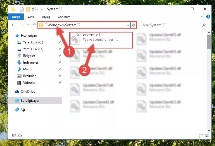Switch to the Görünüm ribbon tab
This screenshot has width=215, height=146.
(x=64, y=17)
